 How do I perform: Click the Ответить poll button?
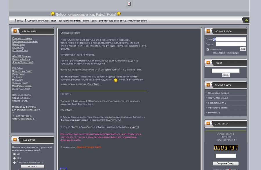coord(32,166)
